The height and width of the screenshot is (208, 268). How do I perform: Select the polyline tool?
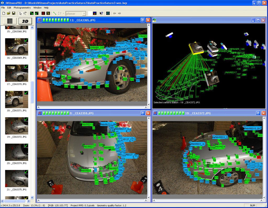(60, 13)
